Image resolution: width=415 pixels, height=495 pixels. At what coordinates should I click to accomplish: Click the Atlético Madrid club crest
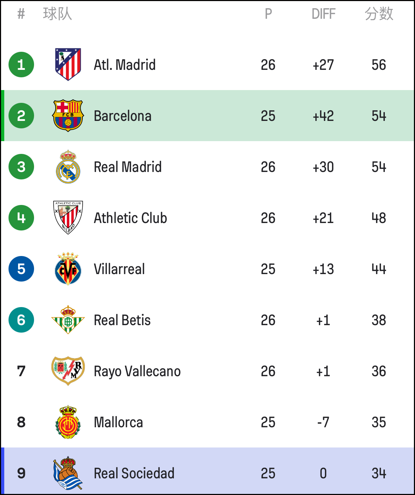click(x=68, y=65)
